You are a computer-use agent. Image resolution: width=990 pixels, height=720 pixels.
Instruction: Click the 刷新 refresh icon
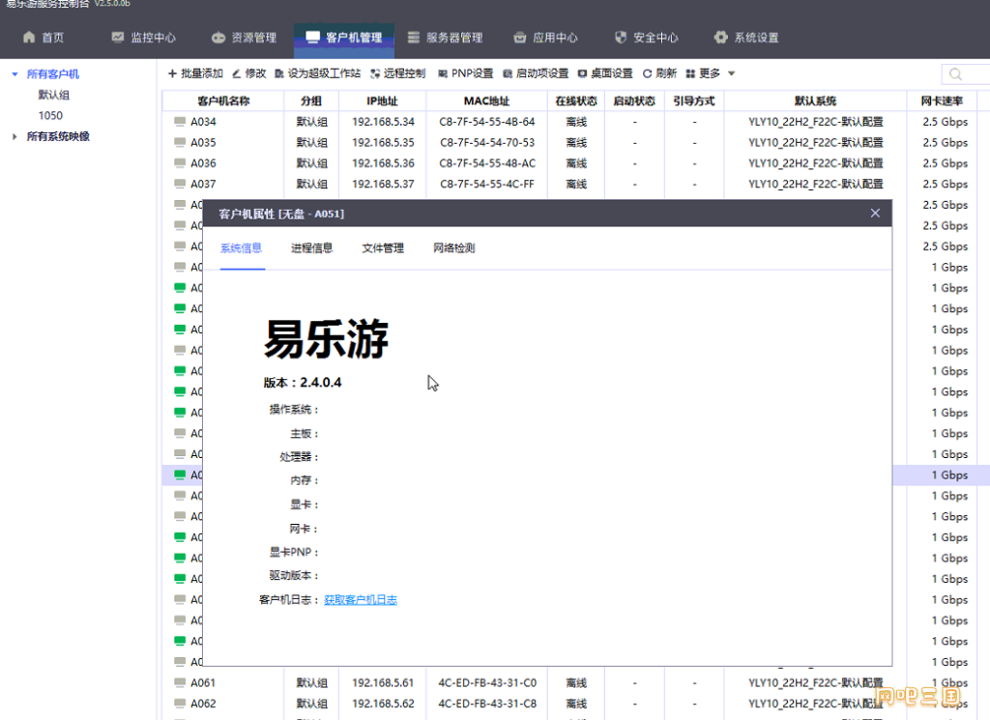click(647, 73)
